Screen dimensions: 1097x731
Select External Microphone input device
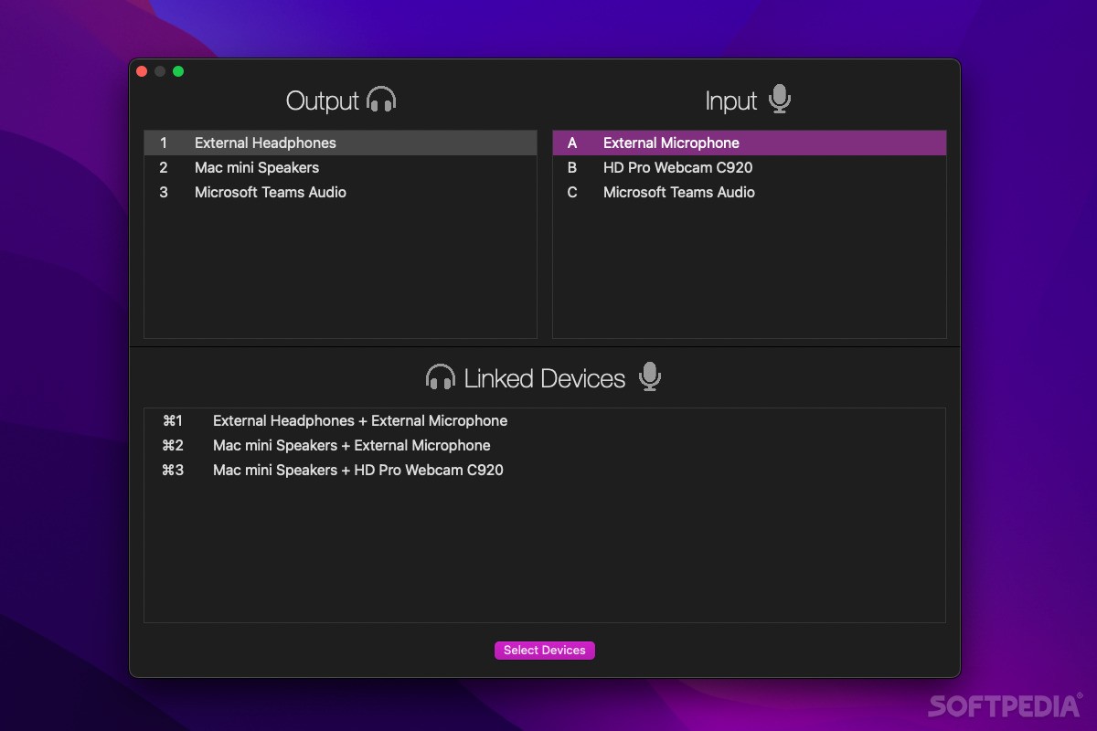click(x=750, y=143)
